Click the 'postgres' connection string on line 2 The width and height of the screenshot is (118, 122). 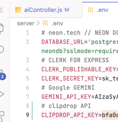click(103, 42)
